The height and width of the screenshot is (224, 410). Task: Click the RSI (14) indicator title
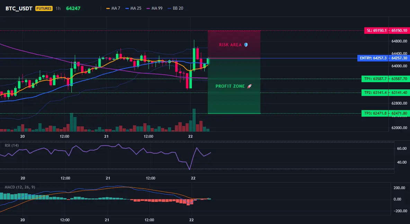tap(12, 145)
